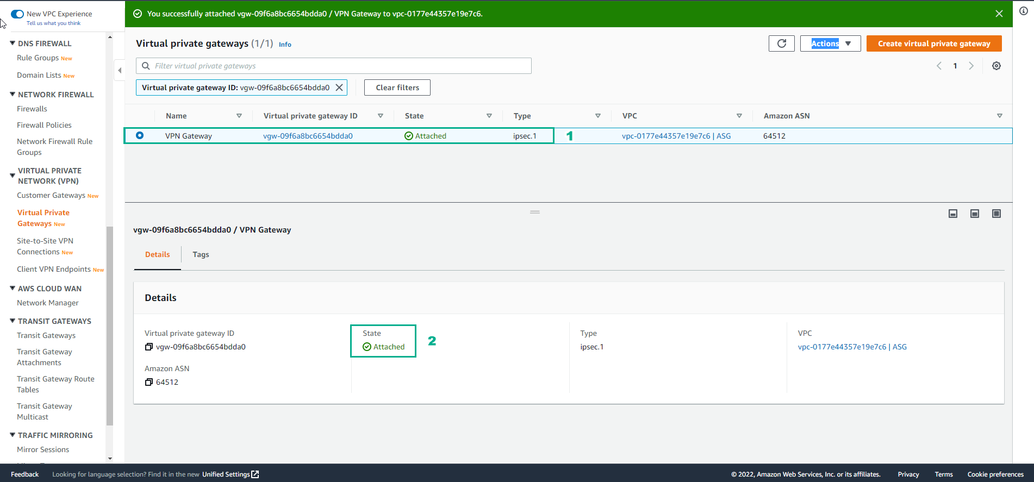Focus the filter virtual private gateways field
The width and height of the screenshot is (1034, 482).
334,66
